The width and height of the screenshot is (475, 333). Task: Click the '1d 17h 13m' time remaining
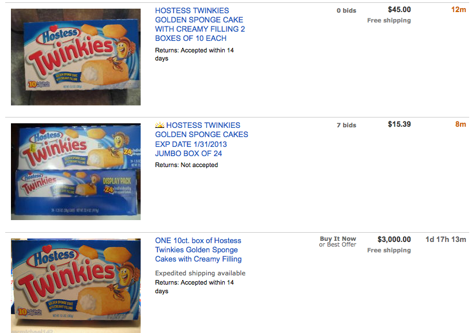click(446, 239)
